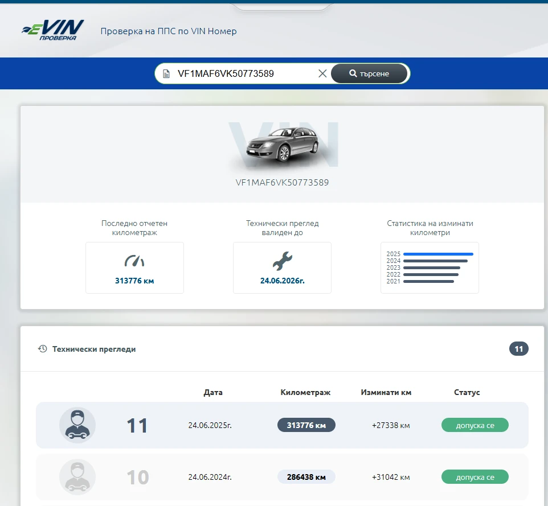Clear the VIN search field with X
The width and height of the screenshot is (548, 506).
322,73
